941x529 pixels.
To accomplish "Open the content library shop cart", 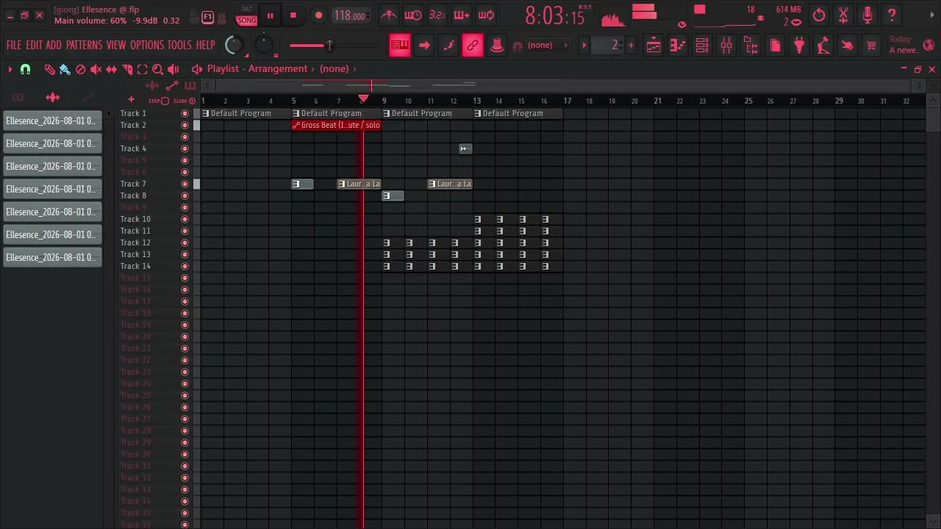I will pos(871,46).
